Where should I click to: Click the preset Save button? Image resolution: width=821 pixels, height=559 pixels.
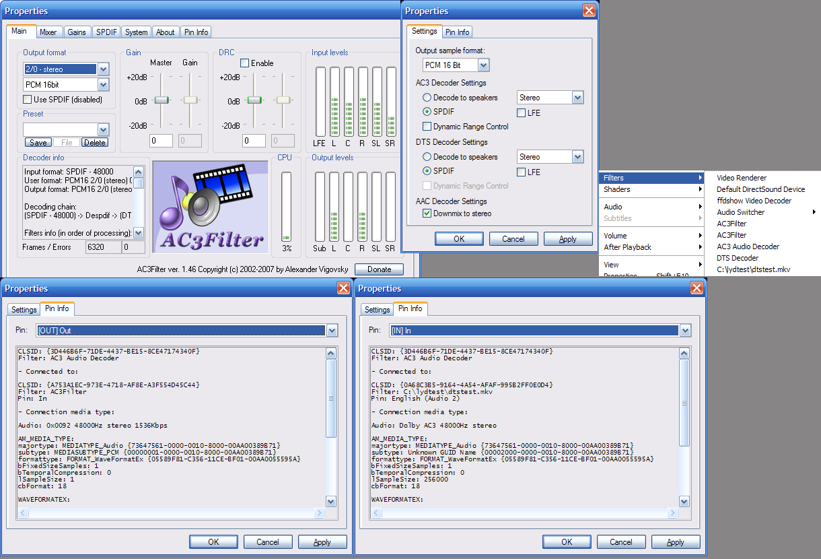point(38,143)
